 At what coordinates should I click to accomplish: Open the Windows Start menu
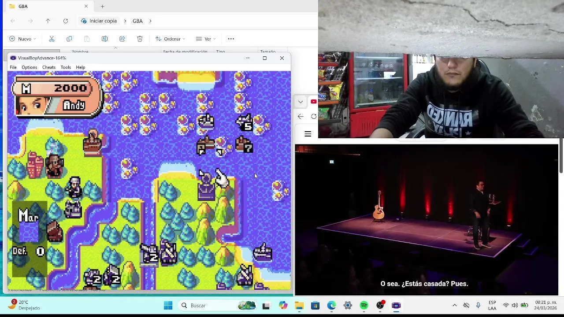(x=168, y=305)
